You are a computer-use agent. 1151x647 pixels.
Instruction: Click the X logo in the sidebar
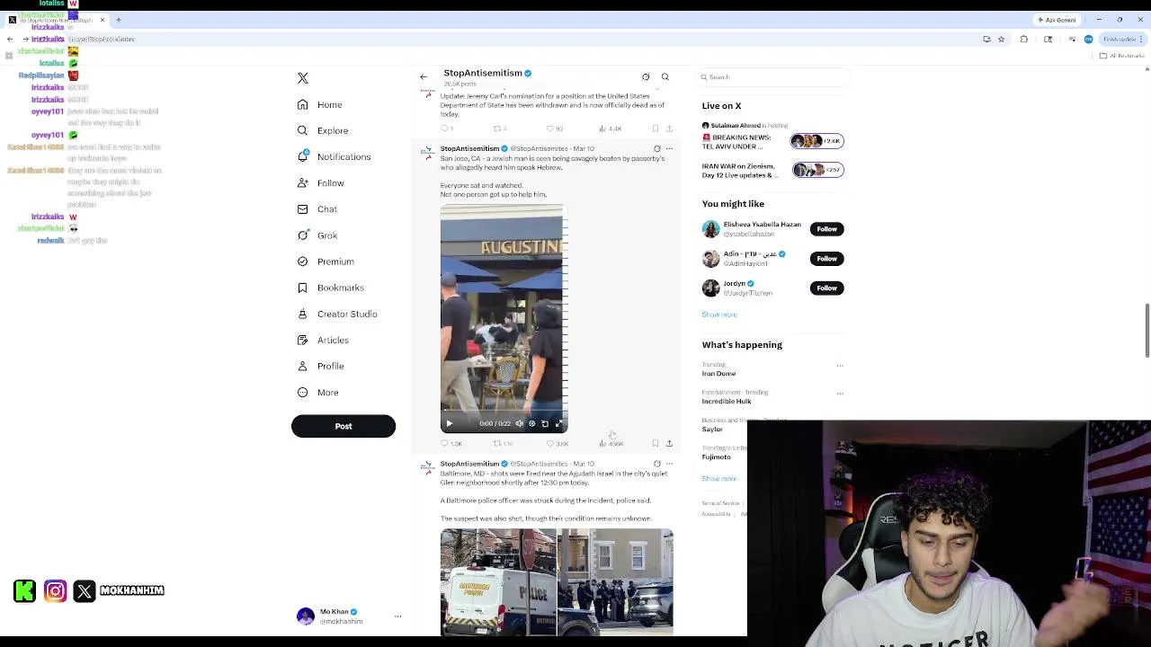(x=303, y=78)
